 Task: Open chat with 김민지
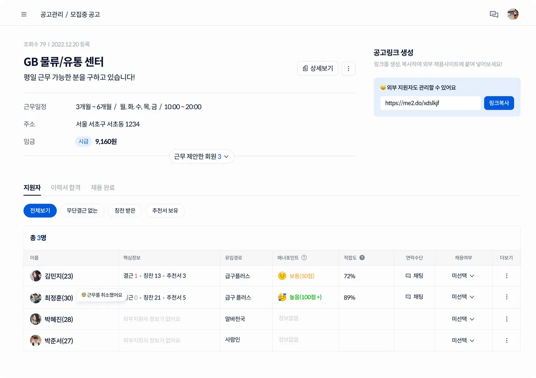pyautogui.click(x=414, y=275)
